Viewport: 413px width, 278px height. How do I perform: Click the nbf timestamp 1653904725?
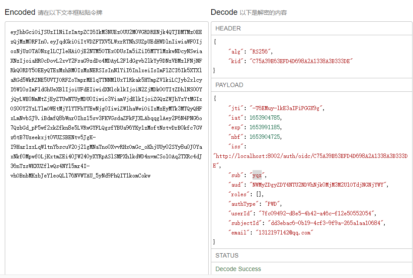(x=265, y=137)
